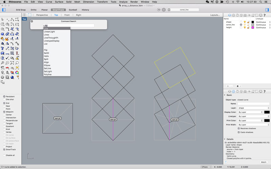Screen dimensions: 271x169
Task: Check the Intersection object snap
Action: click(x=4, y=118)
